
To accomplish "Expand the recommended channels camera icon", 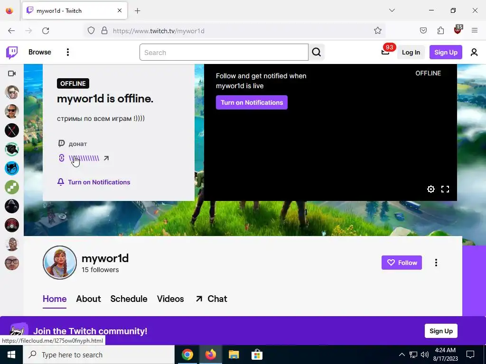I will tap(12, 73).
